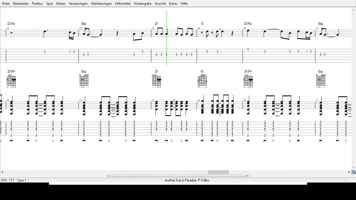
Task: Select the D/Fis chord label at measure 76
Action: [248, 24]
